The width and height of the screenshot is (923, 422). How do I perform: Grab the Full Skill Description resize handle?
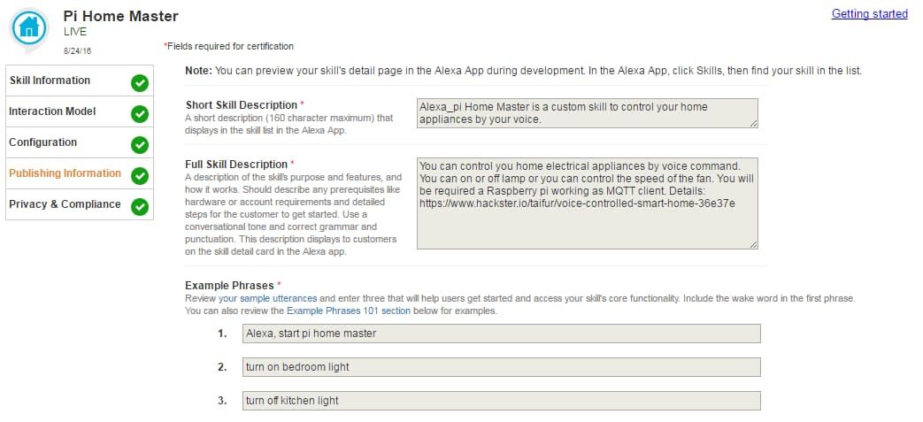coord(754,244)
